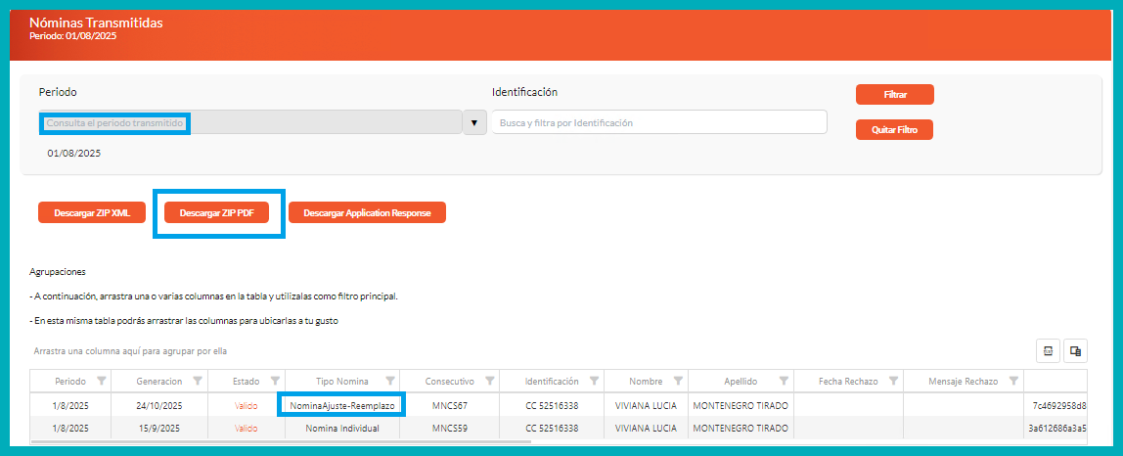The width and height of the screenshot is (1123, 456).
Task: Click Descargar ZIP PDF button
Action: pyautogui.click(x=216, y=212)
